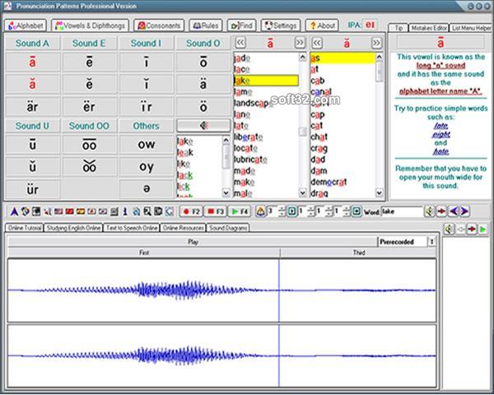Click the stepper of the first 1 field
This screenshot has width=494, height=395.
310,211
